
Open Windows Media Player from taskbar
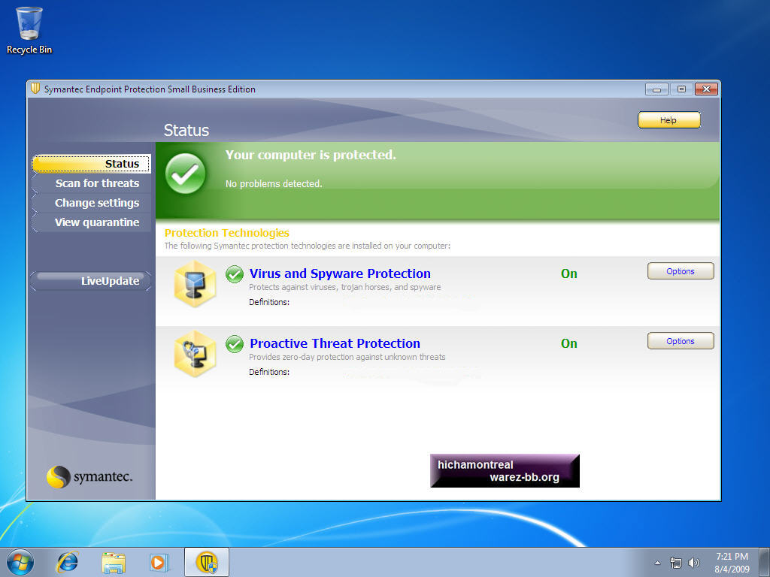159,562
